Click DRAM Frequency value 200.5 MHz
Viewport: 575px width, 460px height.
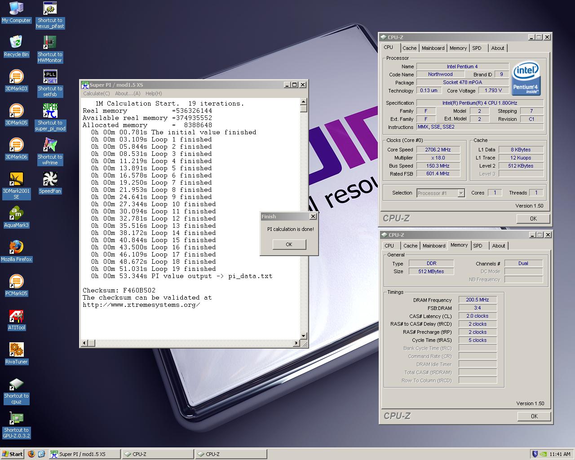tap(478, 300)
